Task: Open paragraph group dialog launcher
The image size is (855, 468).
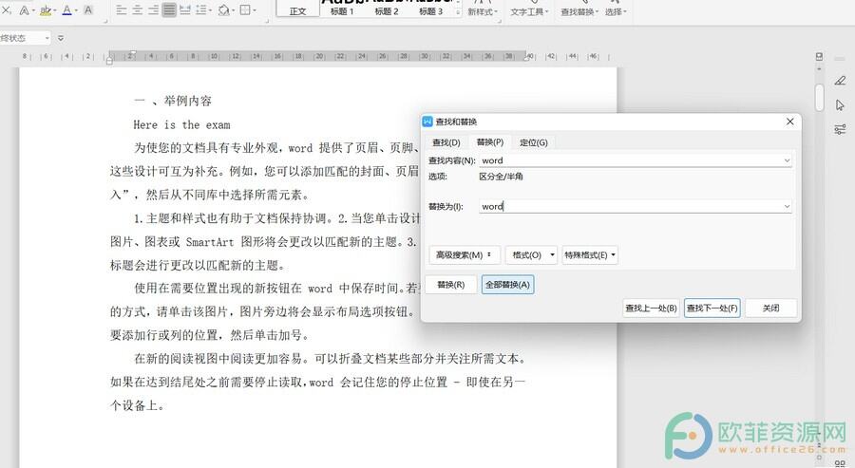Action: coord(267,22)
